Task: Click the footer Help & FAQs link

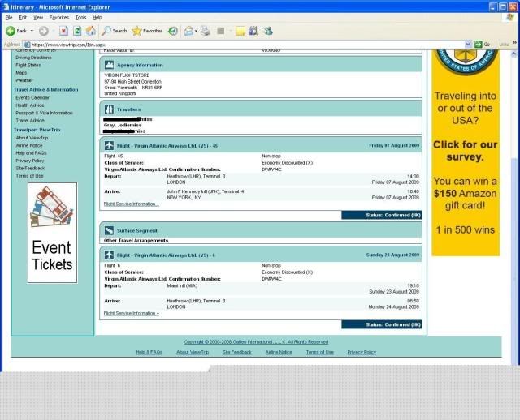Action: (149, 352)
